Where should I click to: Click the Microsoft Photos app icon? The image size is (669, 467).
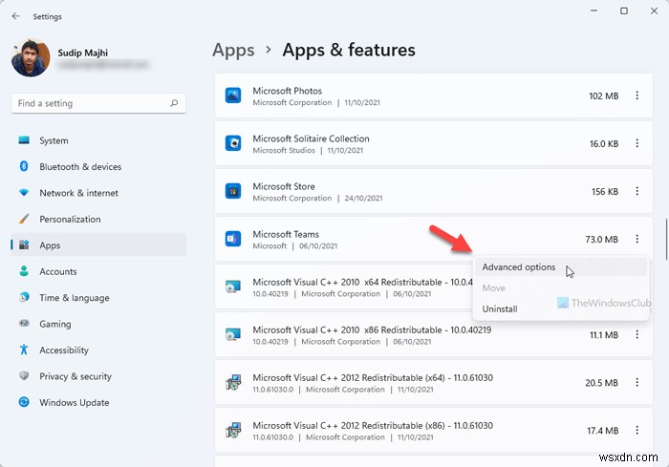(233, 96)
